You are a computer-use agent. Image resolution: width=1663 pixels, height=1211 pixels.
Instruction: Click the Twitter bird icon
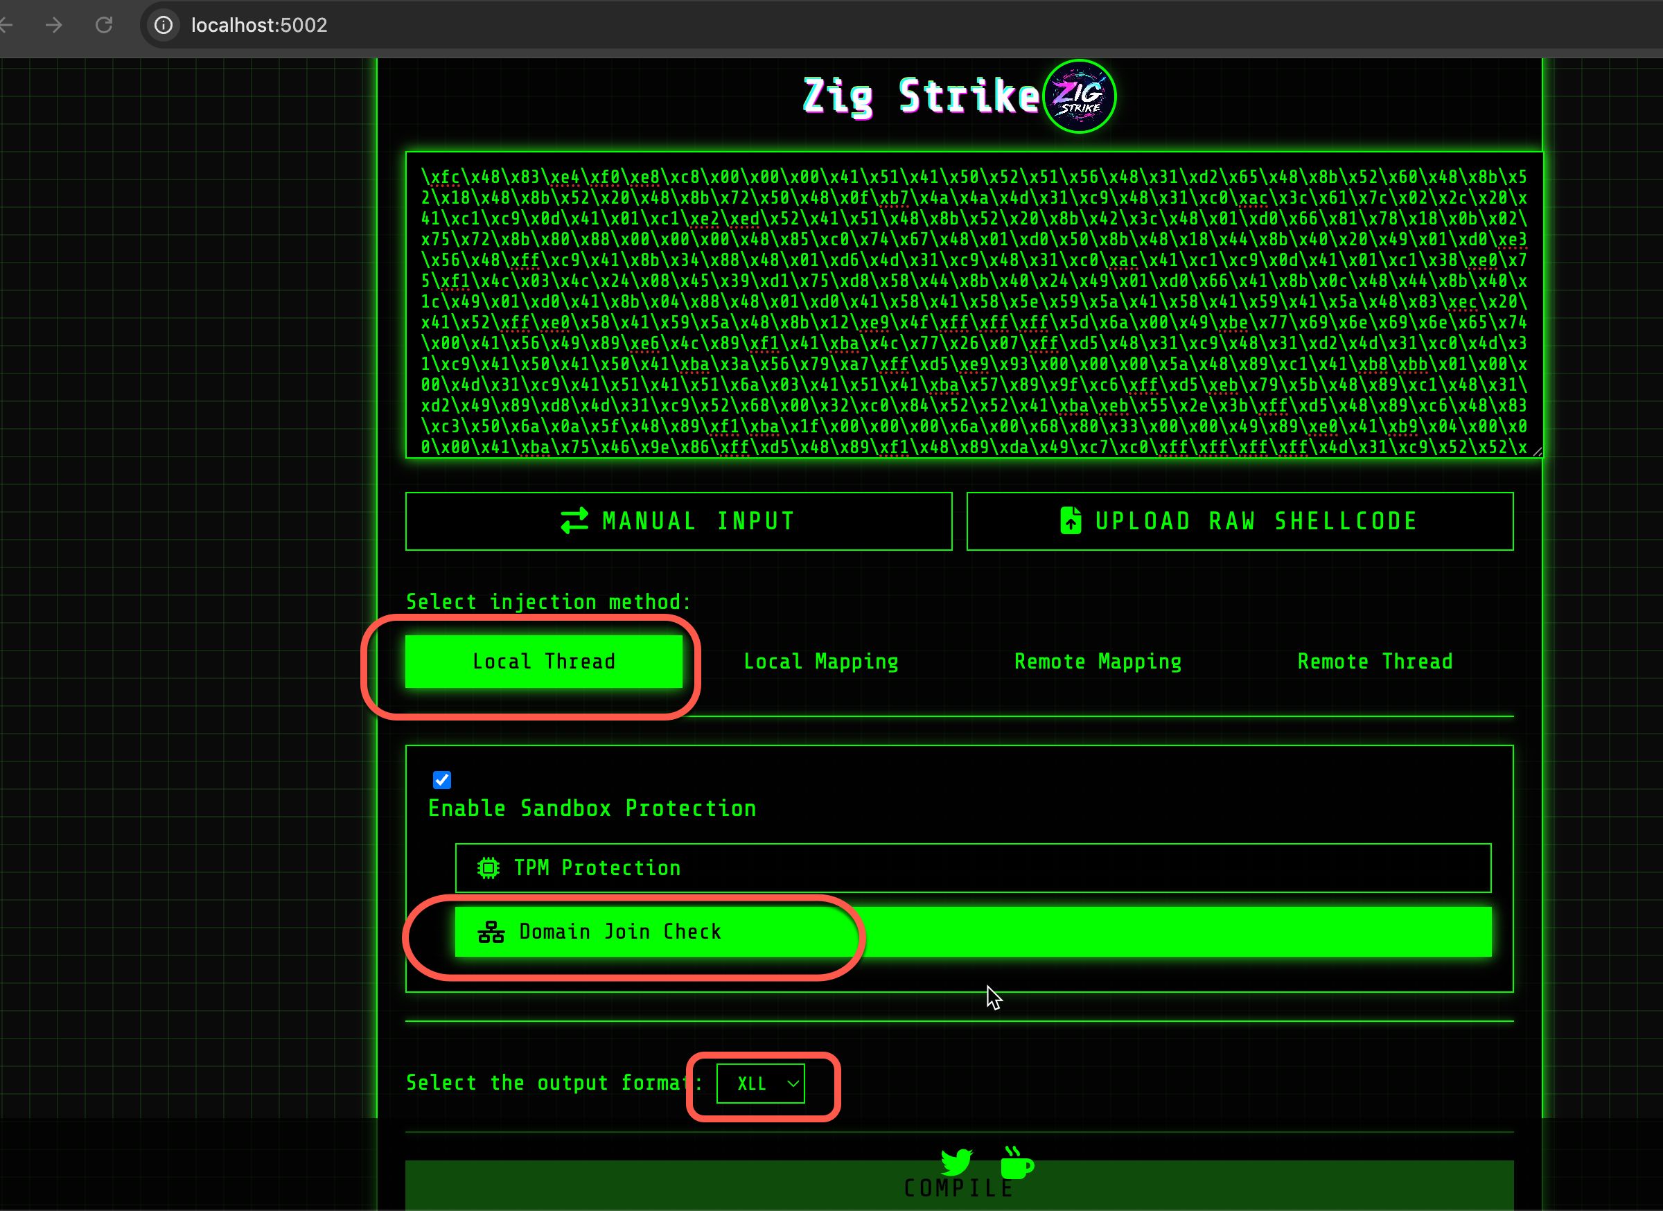coord(956,1162)
